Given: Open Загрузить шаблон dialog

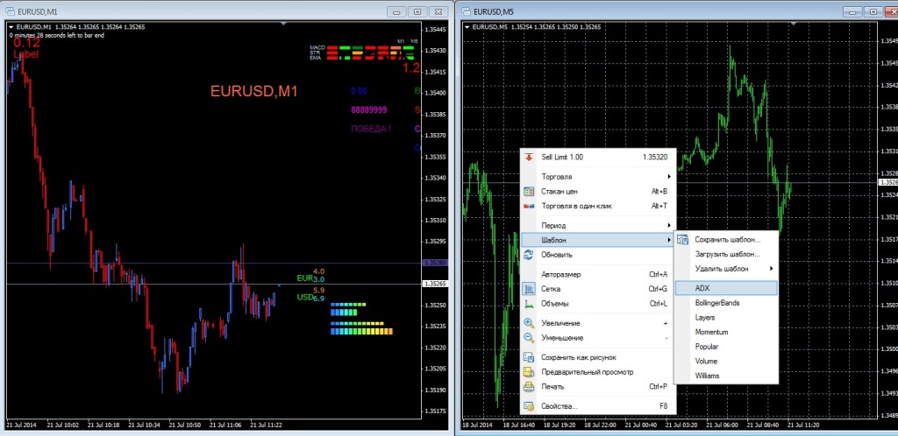Looking at the screenshot, I should [726, 254].
